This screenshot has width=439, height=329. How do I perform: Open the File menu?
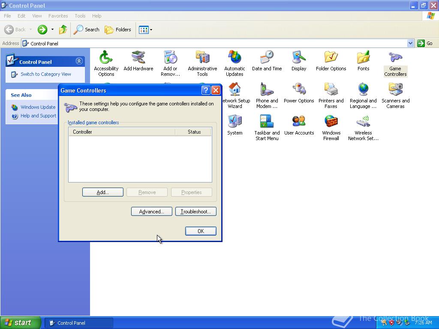point(8,16)
